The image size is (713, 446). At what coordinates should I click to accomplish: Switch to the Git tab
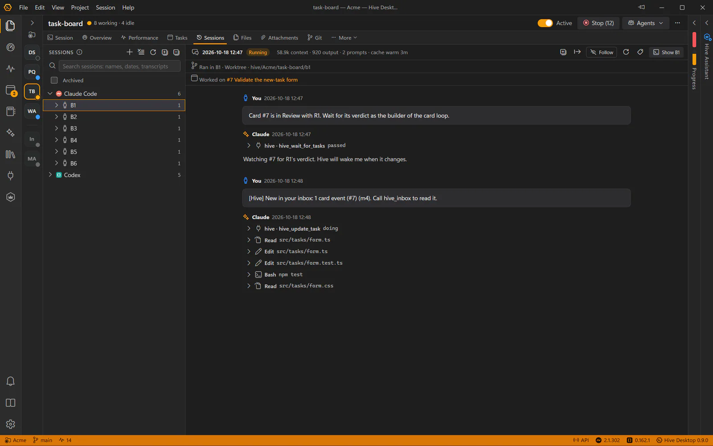click(315, 38)
